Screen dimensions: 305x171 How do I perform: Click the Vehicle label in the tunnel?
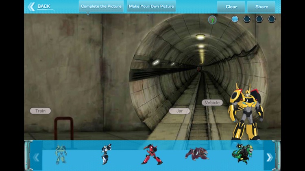point(212,103)
